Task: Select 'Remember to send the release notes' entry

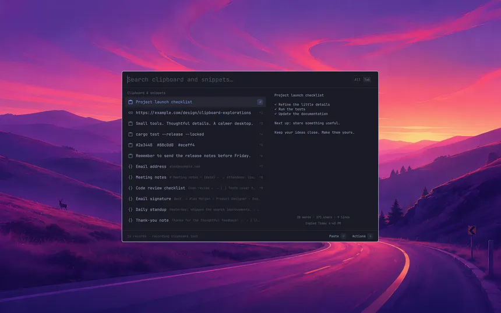Action: (196, 156)
